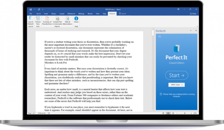Generate the Table of Abbreviations
The width and height of the screenshot is (224, 130).
(x=67, y=20)
